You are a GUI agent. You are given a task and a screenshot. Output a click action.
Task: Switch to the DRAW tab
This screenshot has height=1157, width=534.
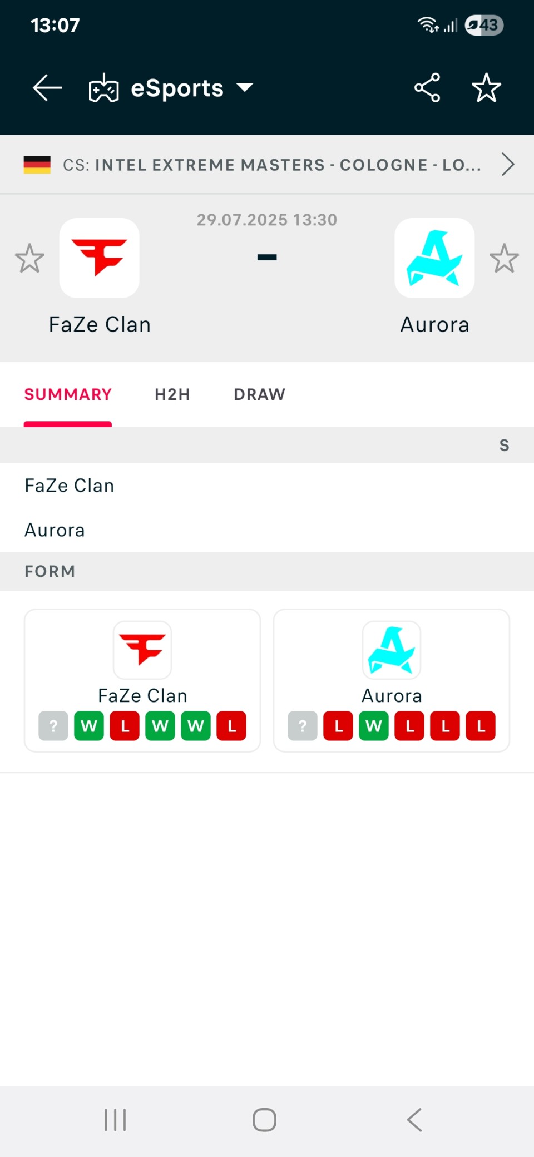tap(259, 394)
